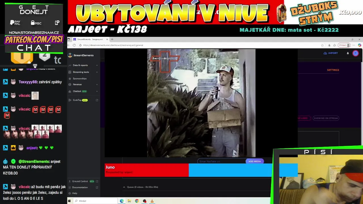This screenshot has width=363, height=204.
Task: Click the Ground Control external link icon
Action: (97, 181)
